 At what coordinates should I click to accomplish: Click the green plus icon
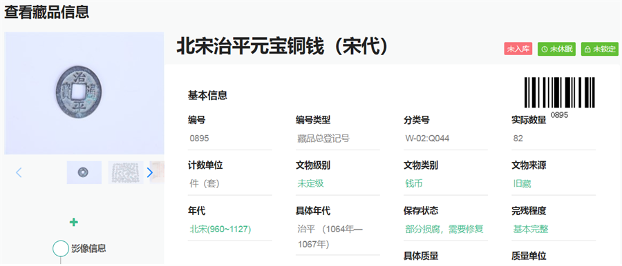click(73, 222)
